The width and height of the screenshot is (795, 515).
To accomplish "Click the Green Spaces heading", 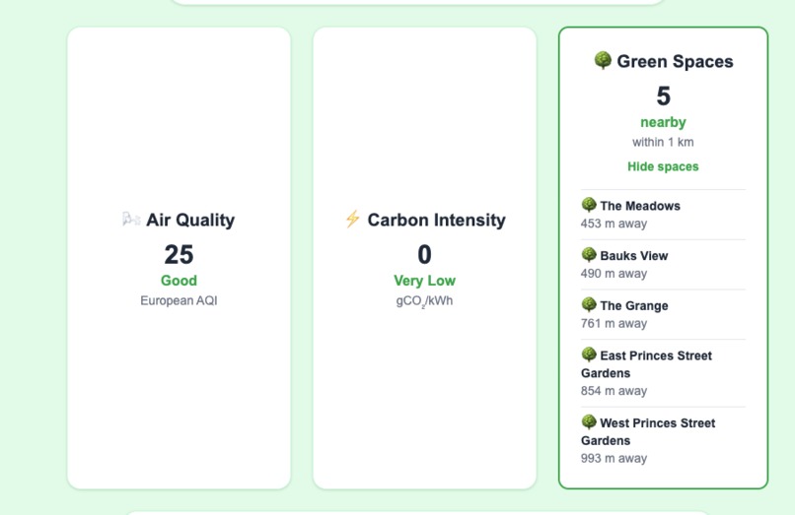I will click(675, 61).
